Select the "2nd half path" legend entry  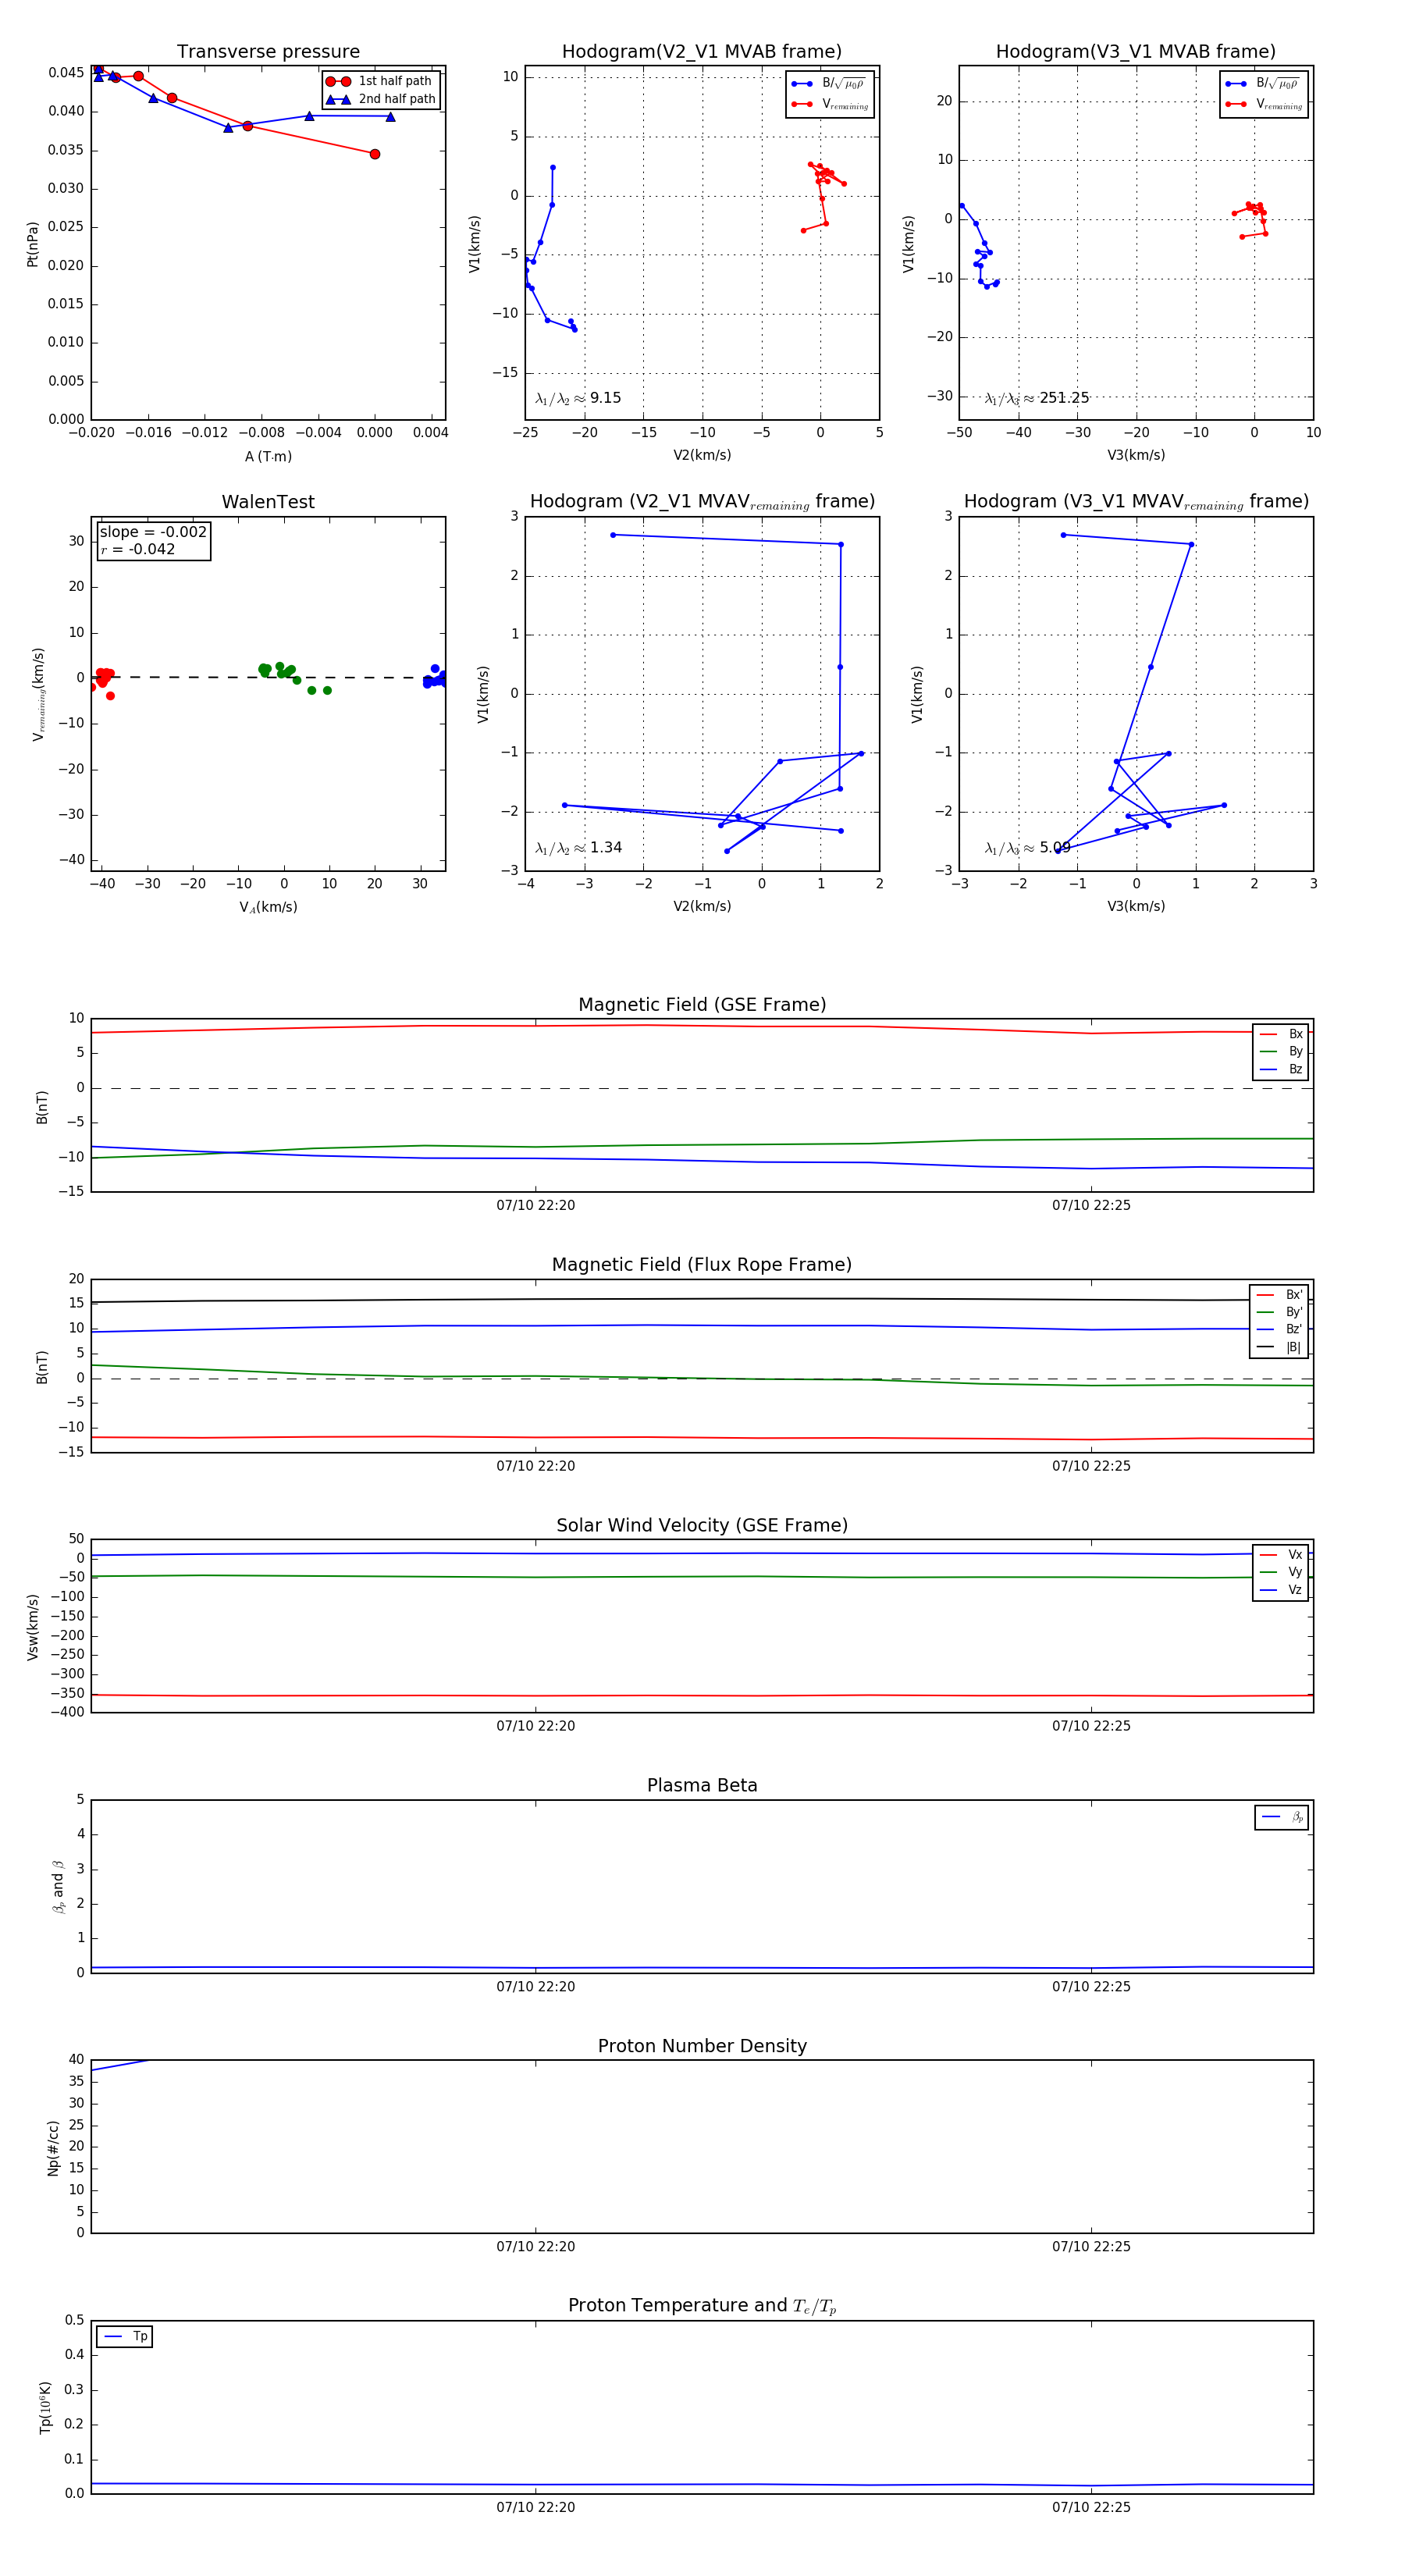(381, 99)
